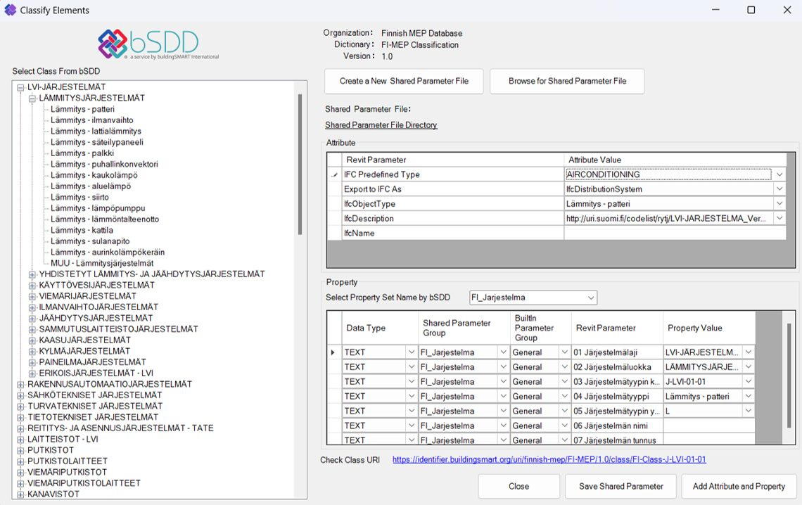This screenshot has height=505, width=802.
Task: Click Add Attribute and Property button
Action: click(739, 486)
